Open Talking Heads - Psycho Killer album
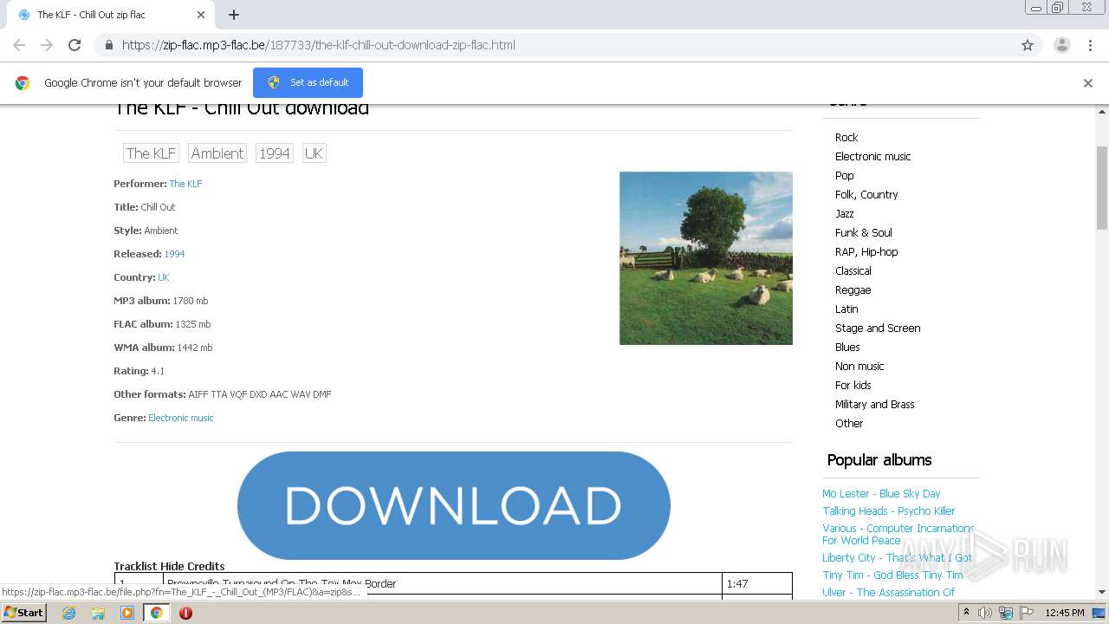 [x=889, y=510]
